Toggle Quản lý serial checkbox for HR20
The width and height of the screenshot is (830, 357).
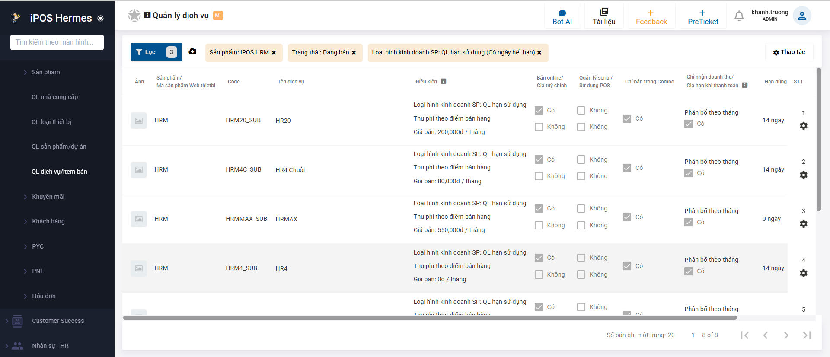581,110
